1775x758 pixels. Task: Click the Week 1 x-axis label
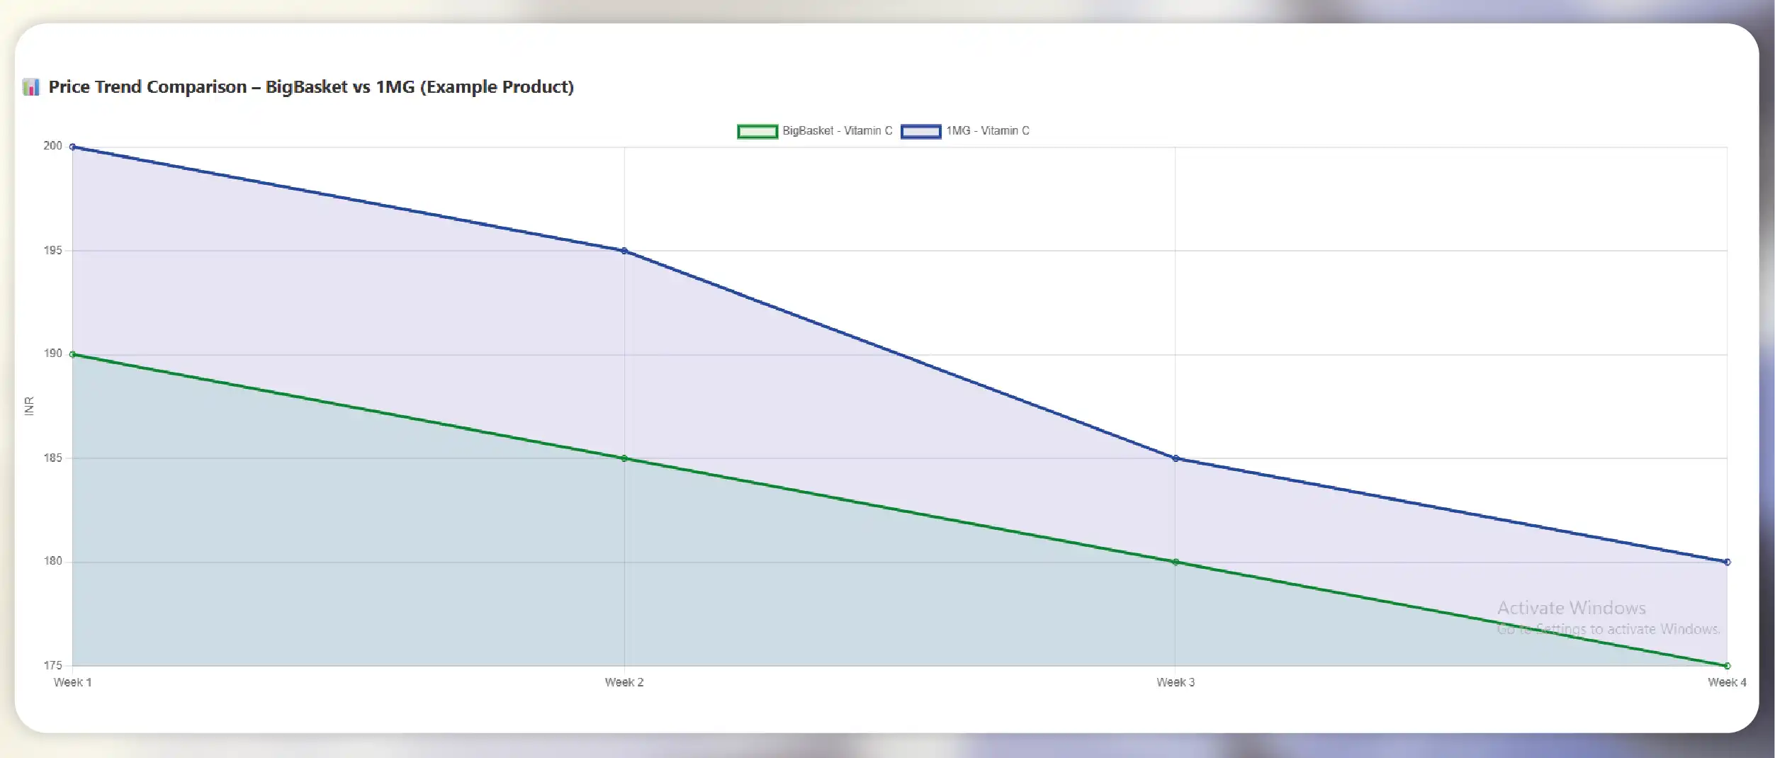(73, 682)
